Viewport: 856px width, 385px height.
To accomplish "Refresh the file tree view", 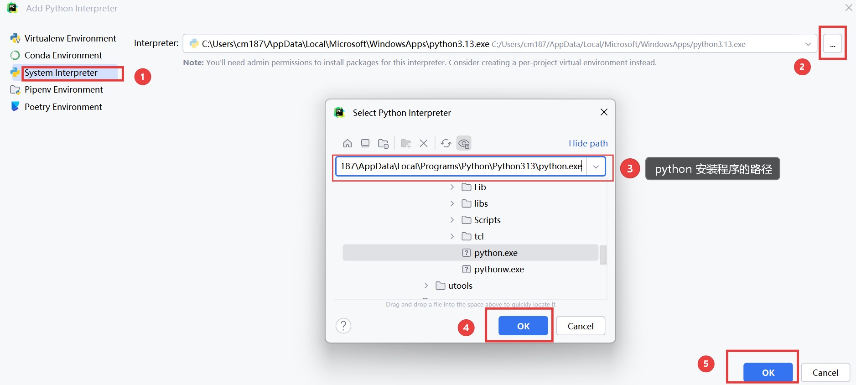I will [x=446, y=144].
